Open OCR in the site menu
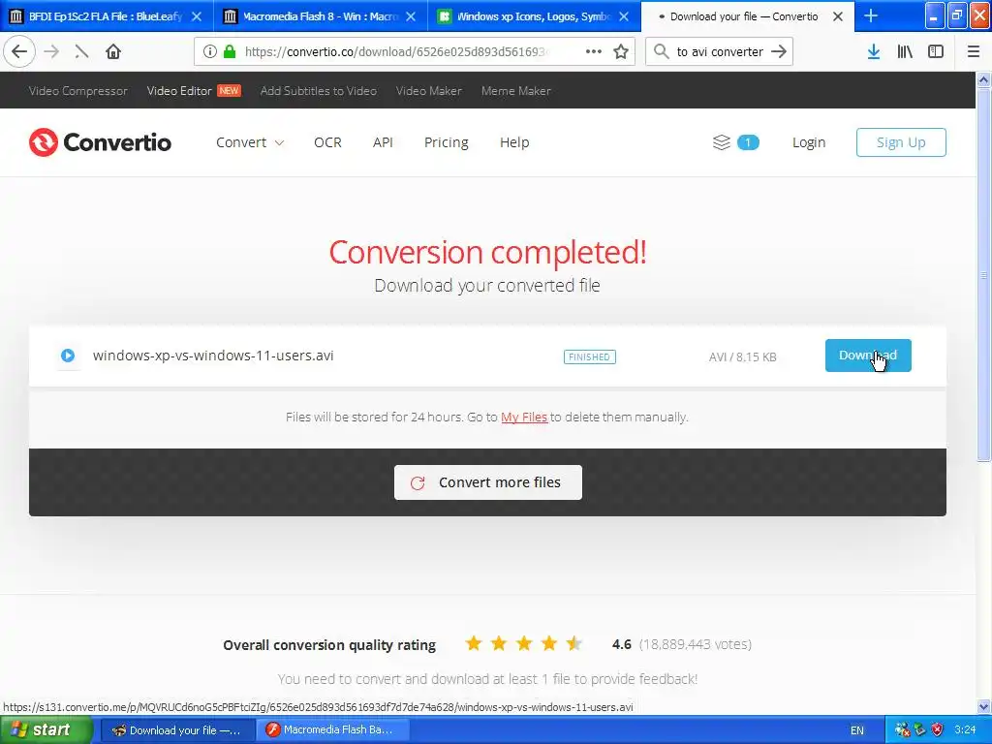992x744 pixels. 327,142
